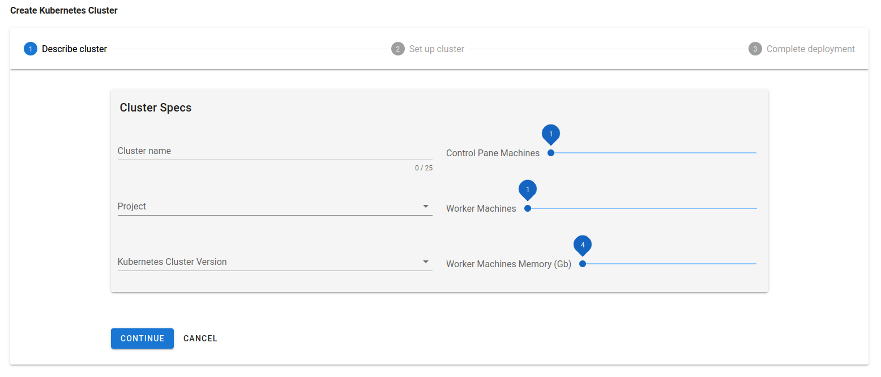
Task: Click inside the Cluster name field
Action: [x=255, y=151]
